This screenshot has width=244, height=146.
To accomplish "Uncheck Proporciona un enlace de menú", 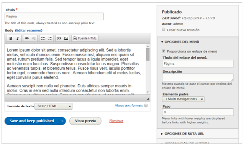I will tap(164, 51).
